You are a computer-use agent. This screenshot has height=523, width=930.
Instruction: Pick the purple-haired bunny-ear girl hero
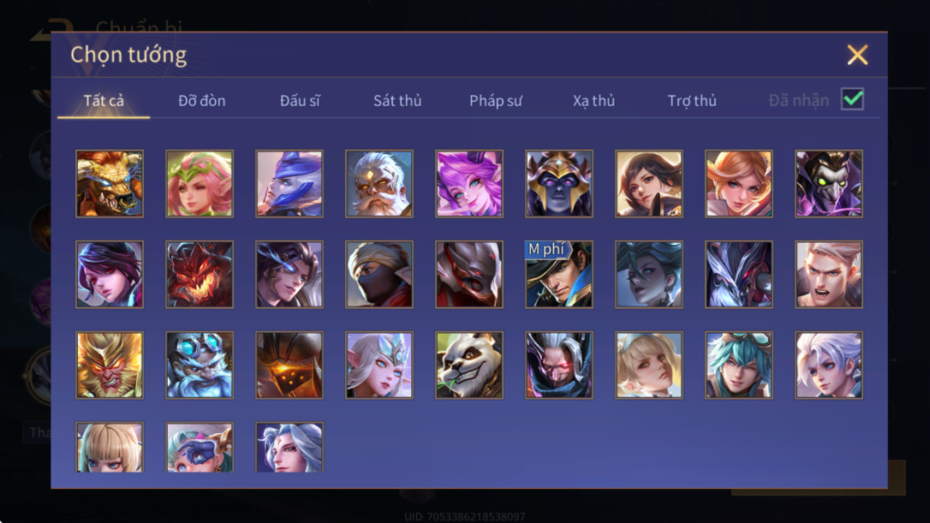[469, 183]
